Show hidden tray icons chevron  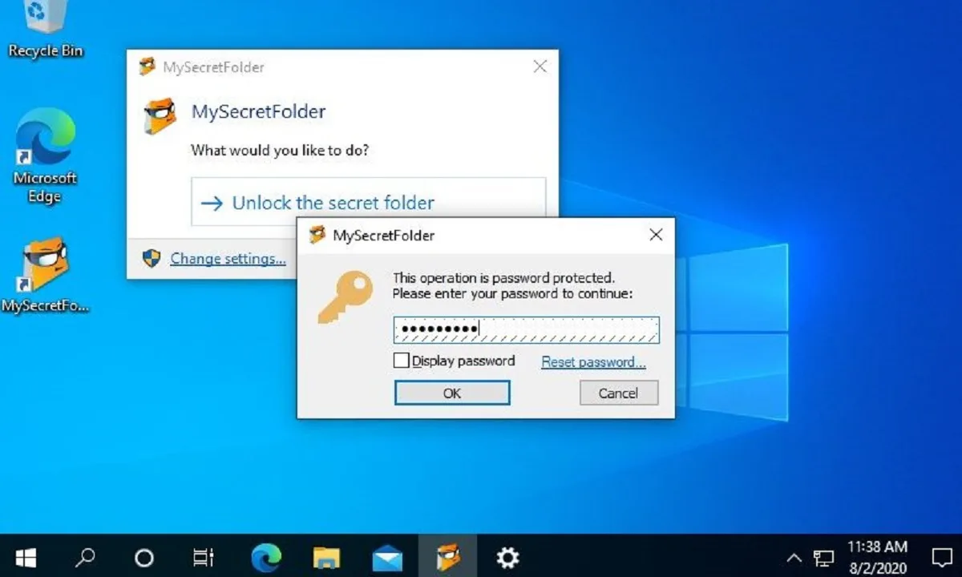point(794,558)
